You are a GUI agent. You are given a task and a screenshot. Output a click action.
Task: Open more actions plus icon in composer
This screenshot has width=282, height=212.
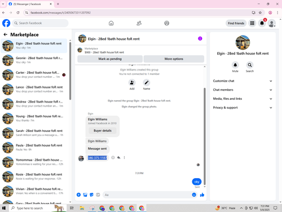78,195
